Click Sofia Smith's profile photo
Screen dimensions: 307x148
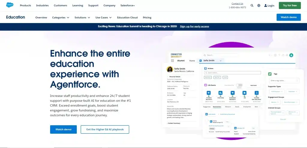[170, 69]
